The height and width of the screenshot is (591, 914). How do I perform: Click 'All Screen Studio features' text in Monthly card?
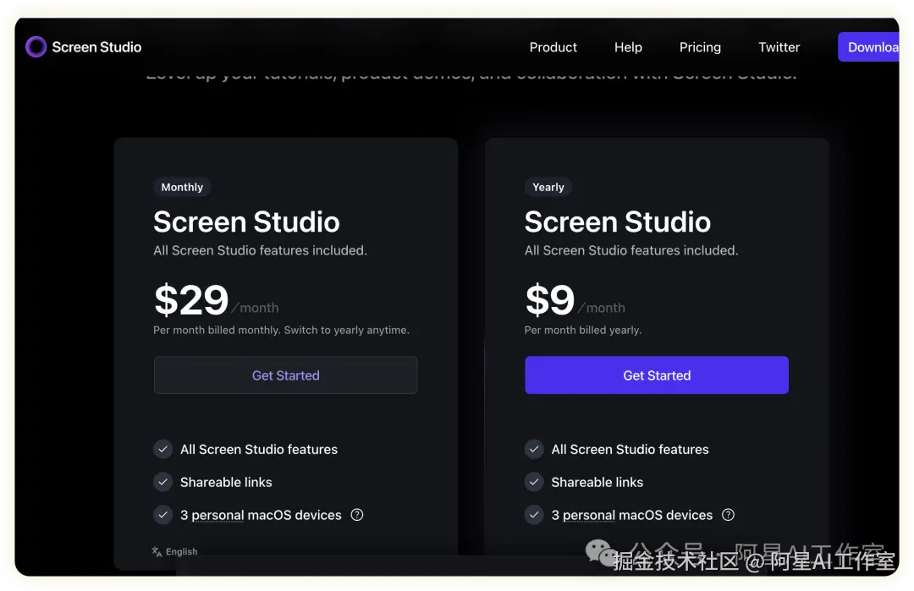coord(259,450)
